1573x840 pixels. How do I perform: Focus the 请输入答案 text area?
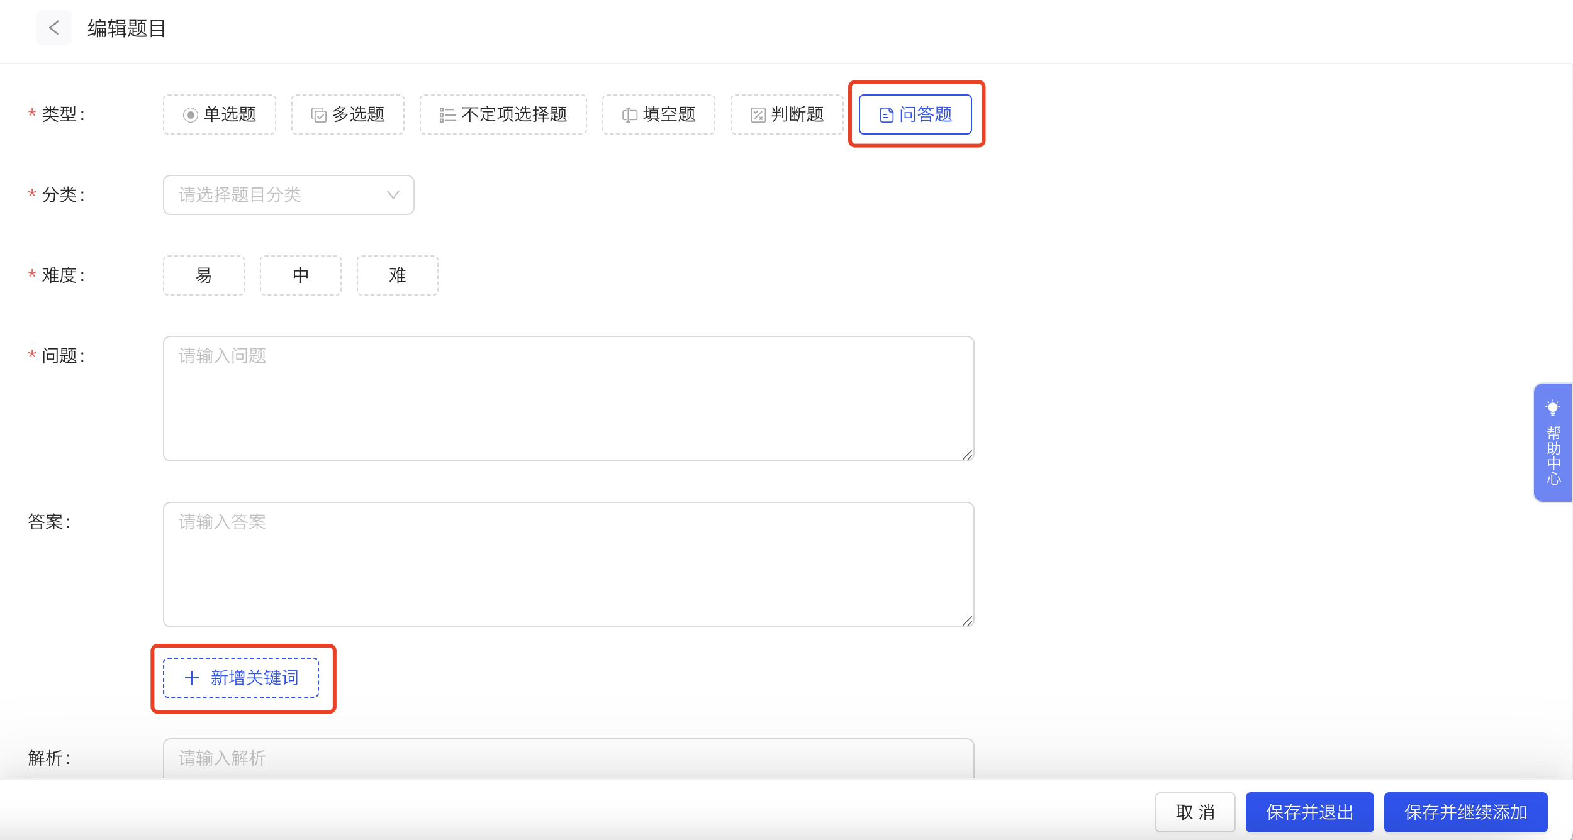[x=569, y=565]
